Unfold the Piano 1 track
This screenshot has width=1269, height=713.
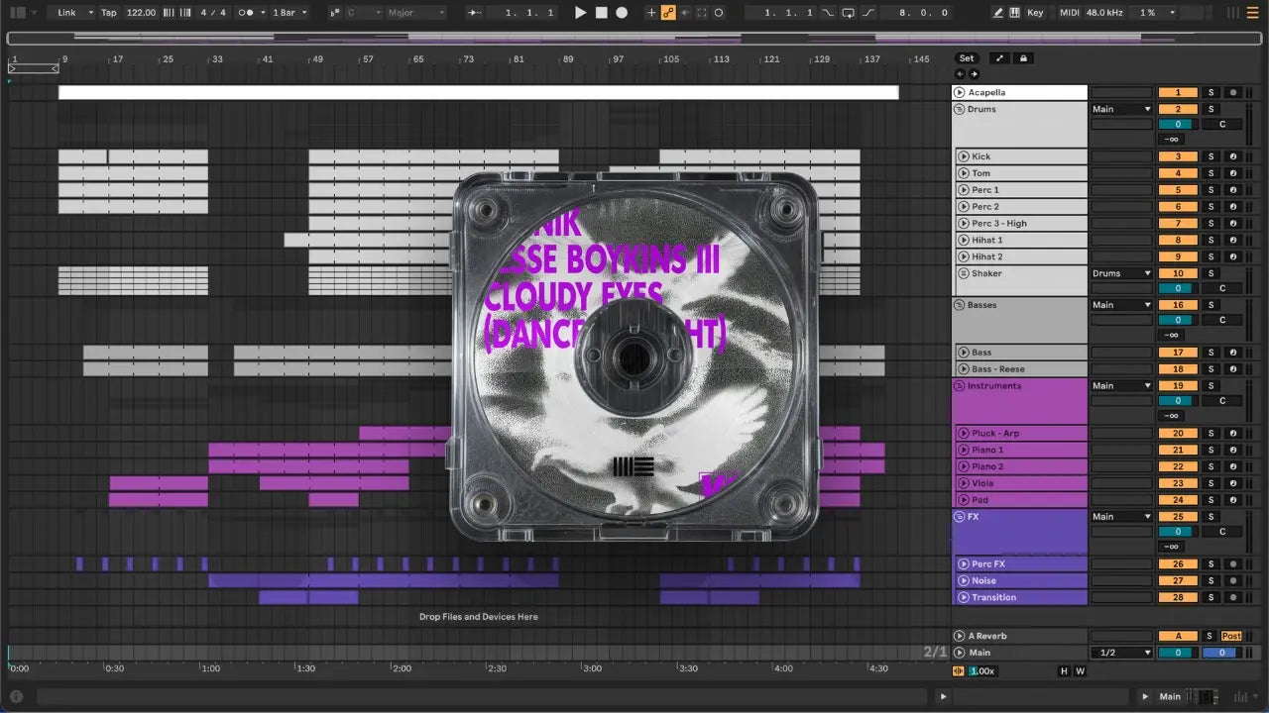[x=964, y=450]
